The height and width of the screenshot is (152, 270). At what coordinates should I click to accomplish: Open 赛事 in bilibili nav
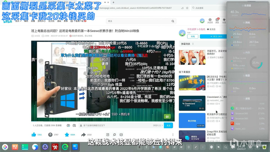tap(66, 21)
